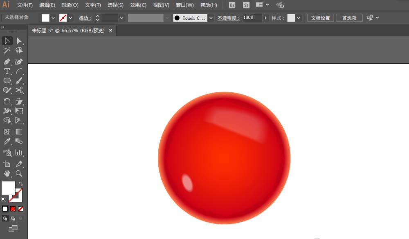Screen dimensions: 409x239
Task: Collapse toolbar with double-arrow handle
Action: 2,27
